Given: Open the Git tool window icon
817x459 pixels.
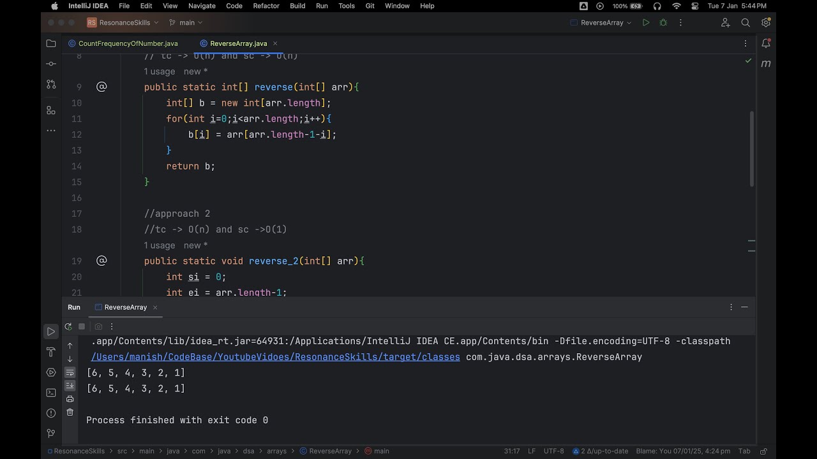Looking at the screenshot, I should point(51,433).
